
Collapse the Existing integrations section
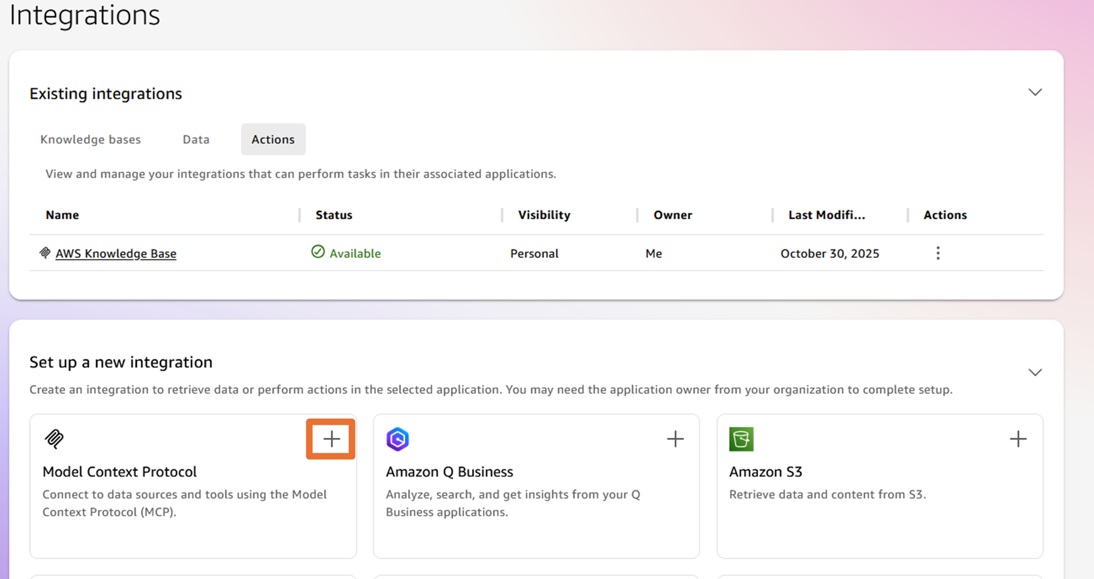(1035, 92)
